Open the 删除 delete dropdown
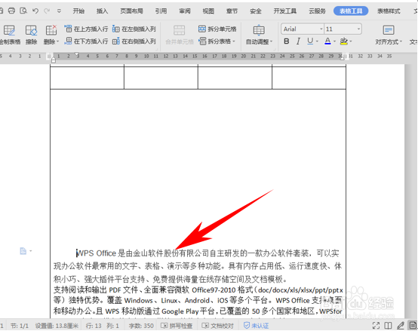Viewport: 418px width, 331px height. click(51, 35)
